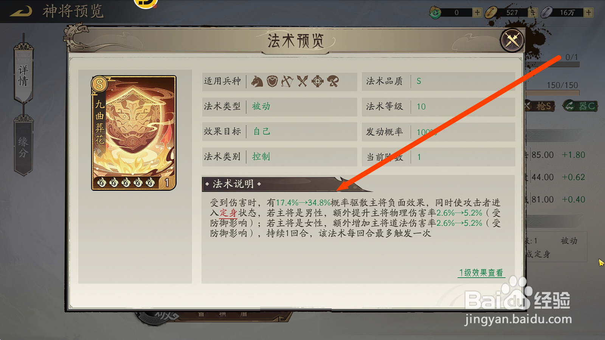Add gold coins with plus beside 527
This screenshot has height=340, width=605.
pos(533,12)
